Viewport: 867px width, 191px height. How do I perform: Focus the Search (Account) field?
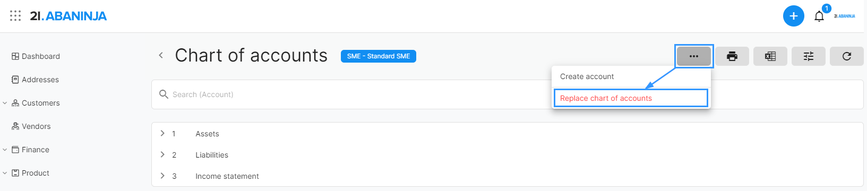point(350,94)
